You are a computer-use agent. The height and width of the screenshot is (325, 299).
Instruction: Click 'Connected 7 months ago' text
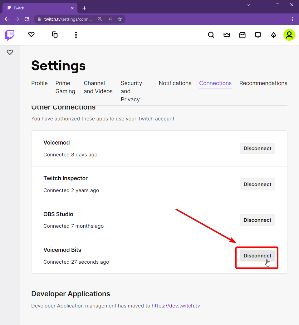[x=73, y=226]
